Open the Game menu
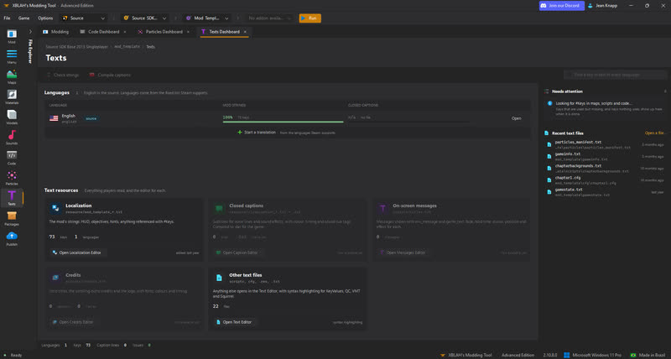Viewport: 671px width, 359px height. [24, 18]
